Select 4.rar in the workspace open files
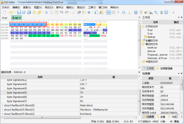Viewport: 184px width, 124px height. tap(150, 30)
